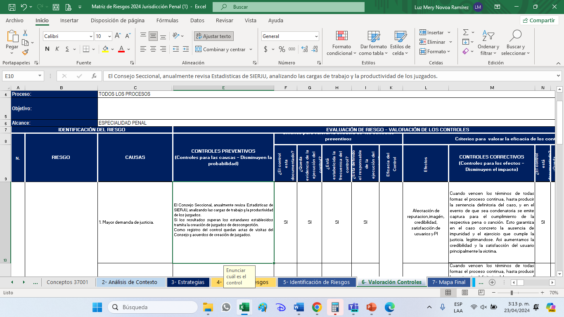Toggle Ajustar texto wrap text
Image resolution: width=564 pixels, height=317 pixels.
point(214,36)
